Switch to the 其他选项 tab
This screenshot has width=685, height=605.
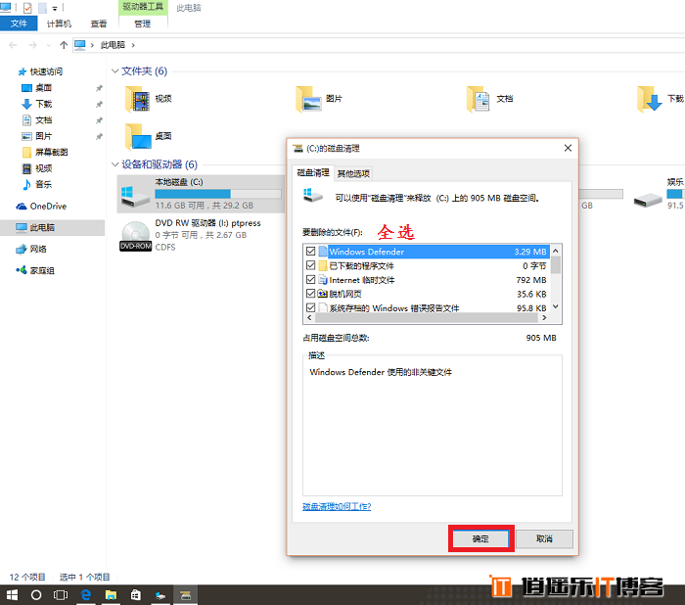pos(353,173)
